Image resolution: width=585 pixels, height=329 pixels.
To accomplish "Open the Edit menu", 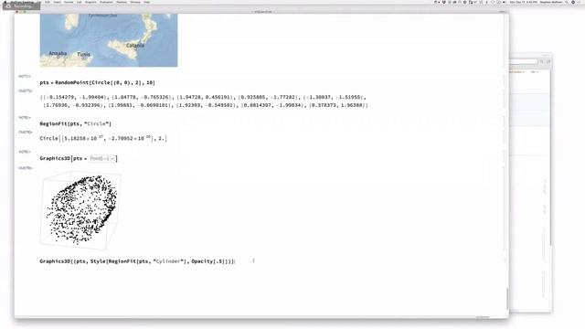I will [x=48, y=2].
